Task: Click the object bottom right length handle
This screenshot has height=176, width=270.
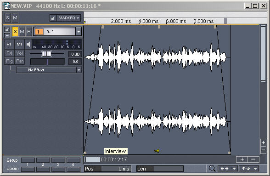Action: coord(229,153)
